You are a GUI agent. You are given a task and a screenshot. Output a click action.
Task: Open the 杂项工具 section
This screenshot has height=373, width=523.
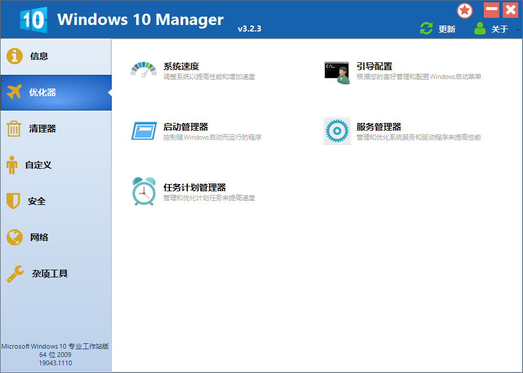click(x=56, y=274)
